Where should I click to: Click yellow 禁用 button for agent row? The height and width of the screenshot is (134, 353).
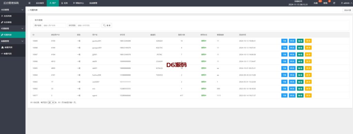point(308,95)
